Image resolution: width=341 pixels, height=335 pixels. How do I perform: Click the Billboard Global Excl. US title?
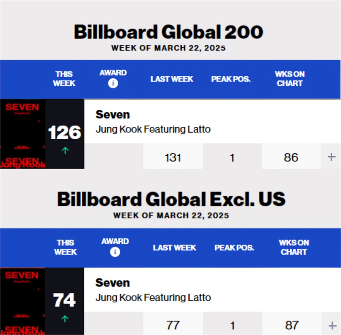(171, 200)
